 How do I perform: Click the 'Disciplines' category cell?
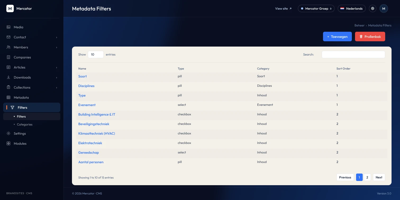pyautogui.click(x=265, y=86)
